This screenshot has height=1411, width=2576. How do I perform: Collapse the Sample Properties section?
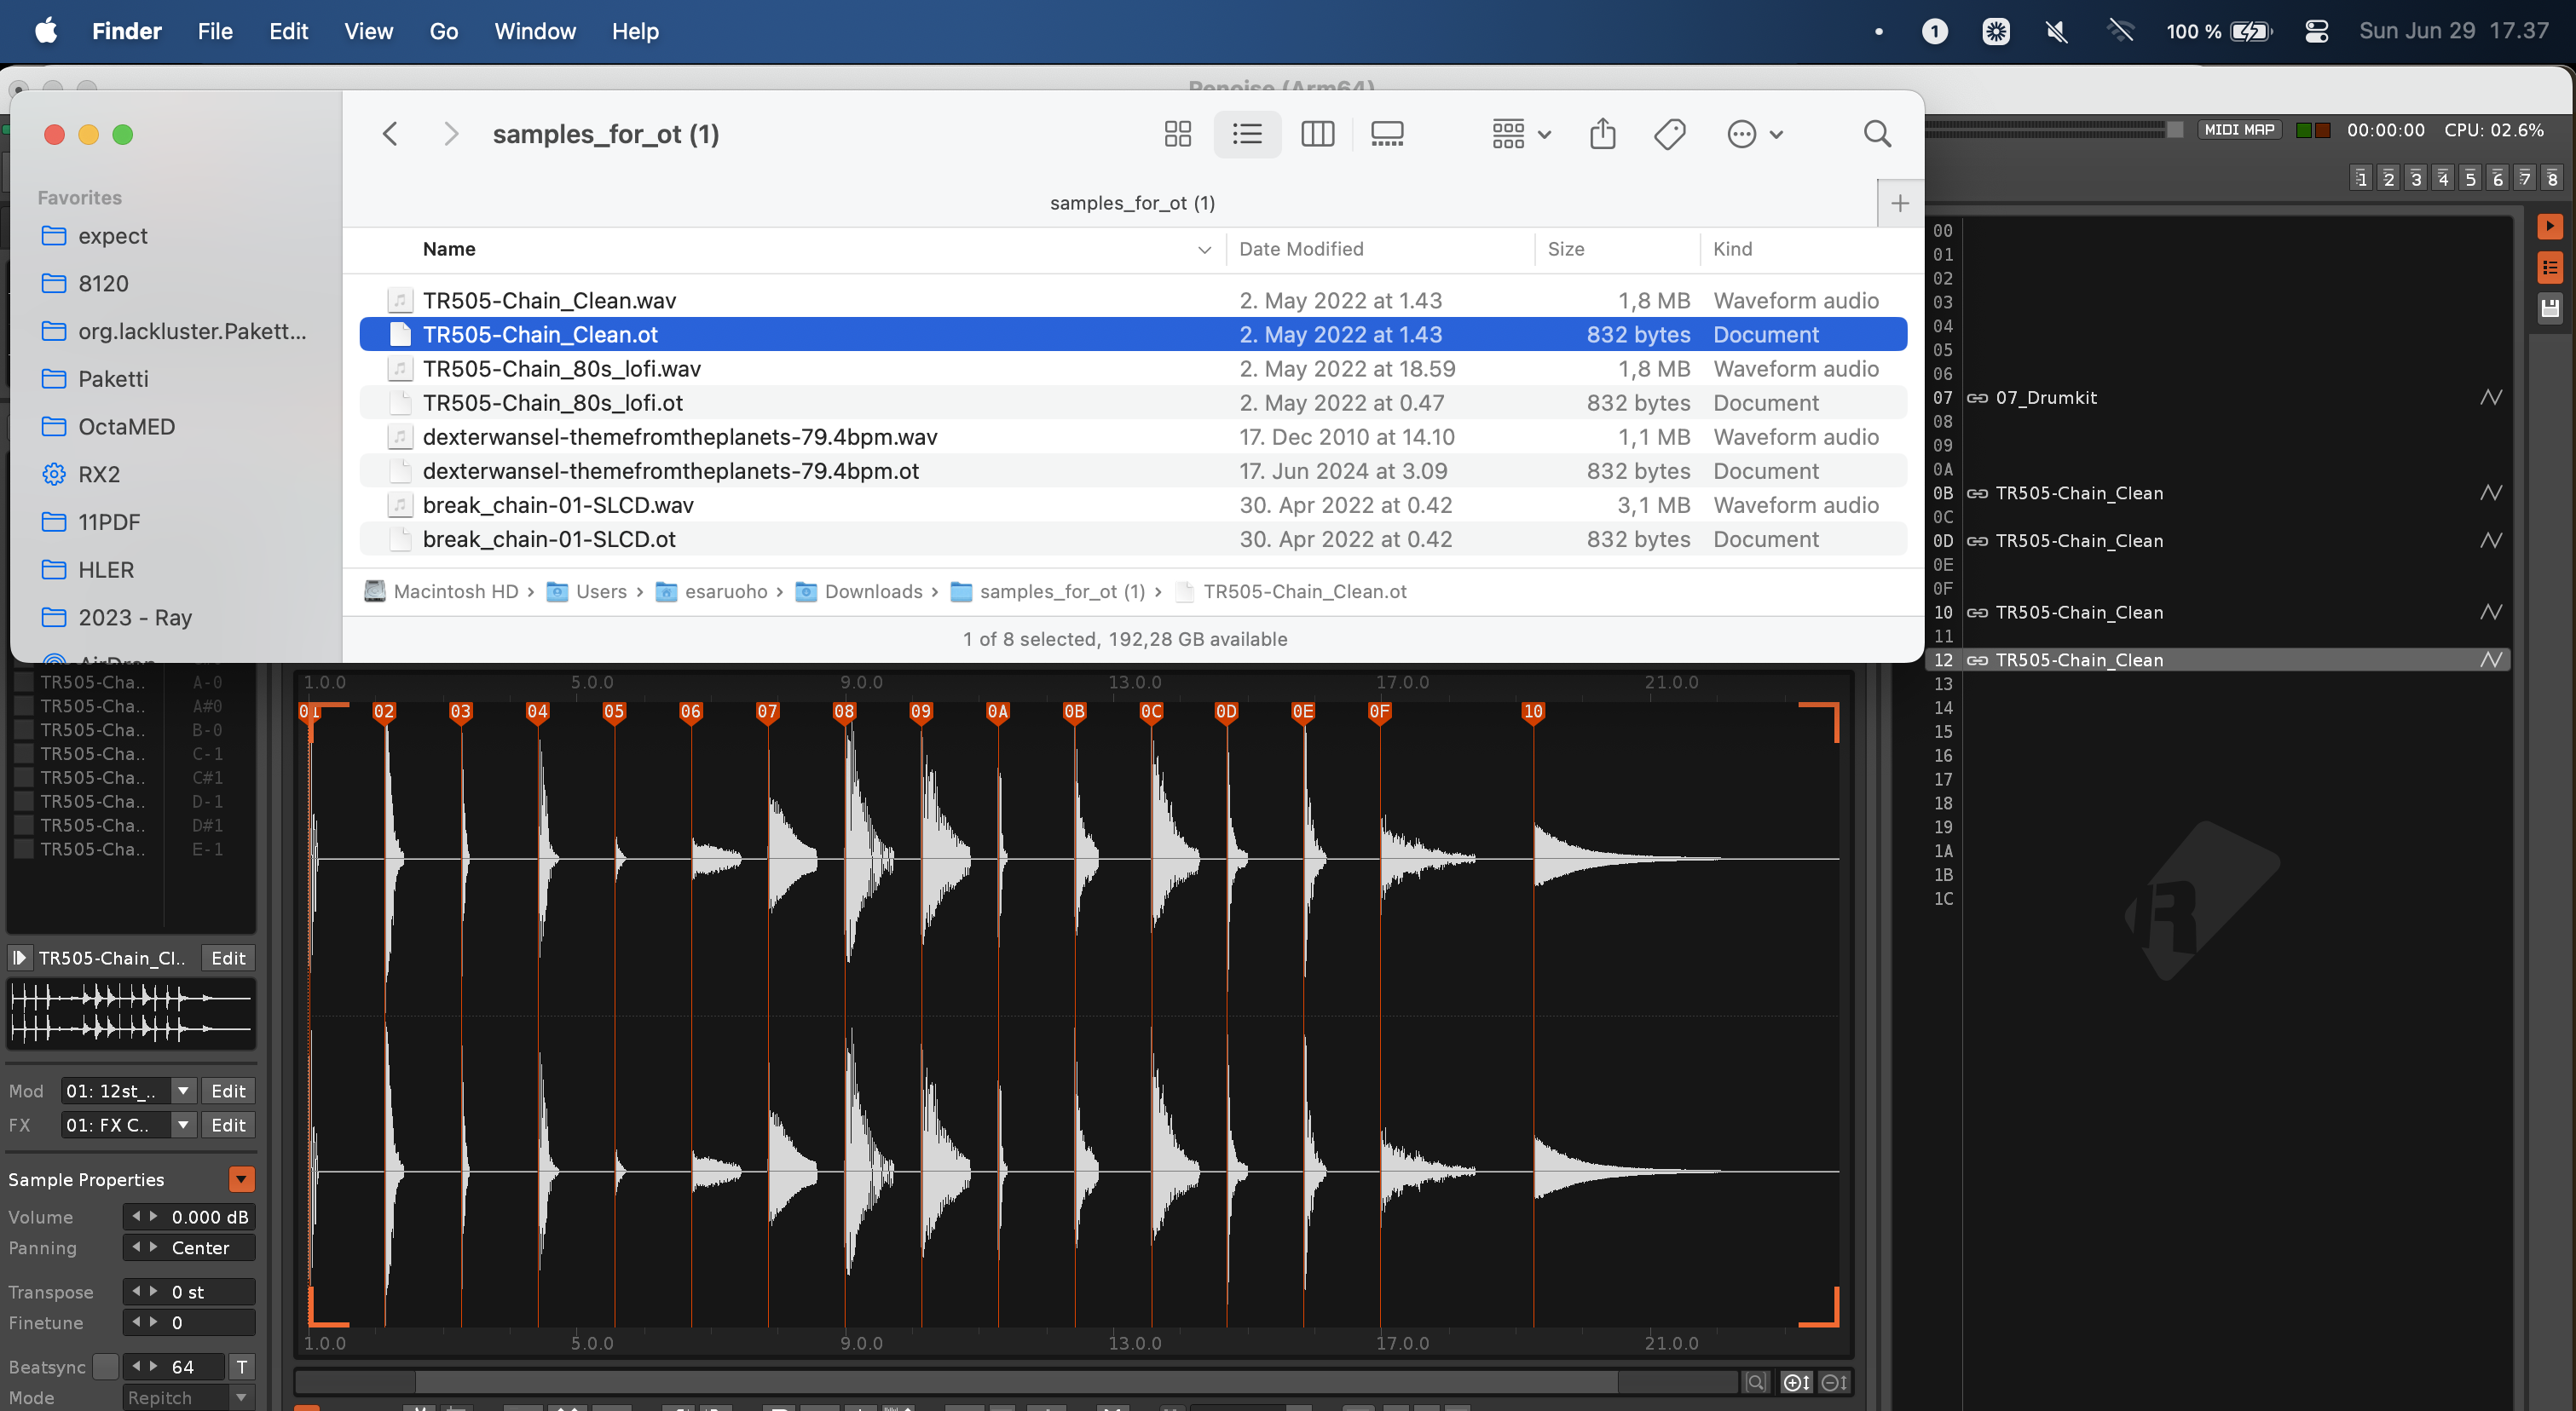pyautogui.click(x=241, y=1179)
